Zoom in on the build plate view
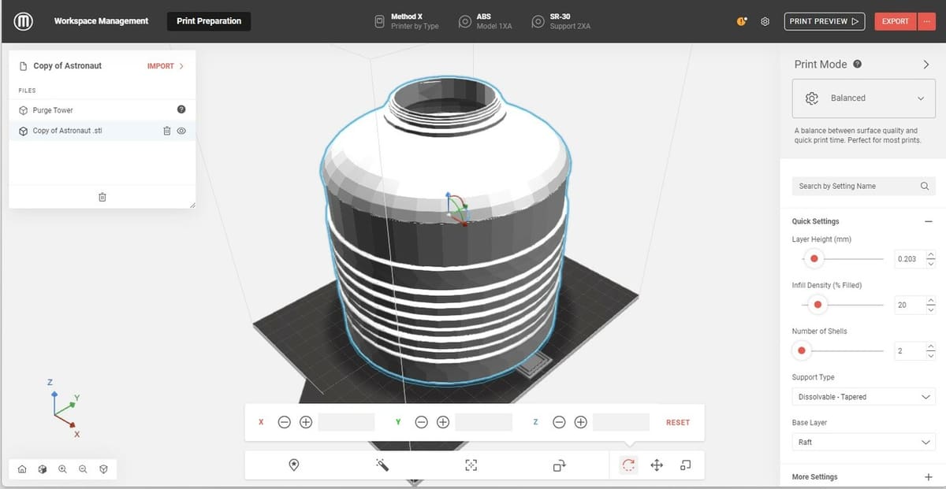 click(63, 469)
